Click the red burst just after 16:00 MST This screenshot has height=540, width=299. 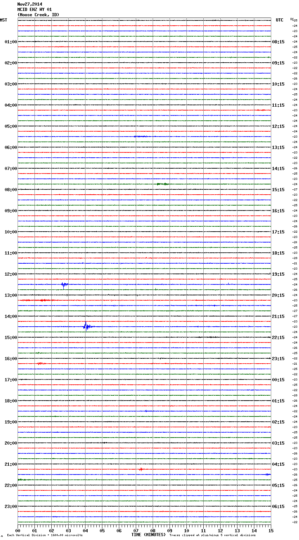[41, 363]
